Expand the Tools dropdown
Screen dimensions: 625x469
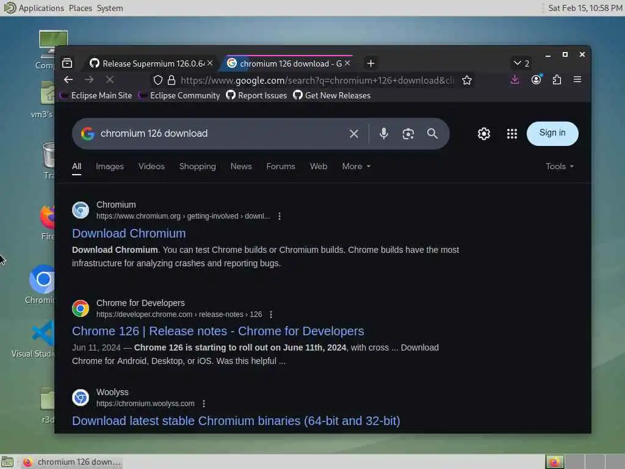point(560,166)
